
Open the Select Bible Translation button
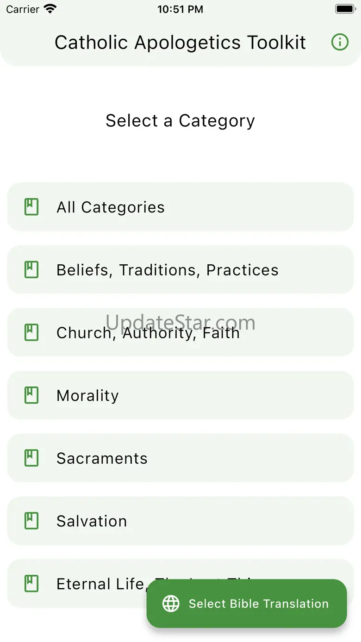click(258, 604)
